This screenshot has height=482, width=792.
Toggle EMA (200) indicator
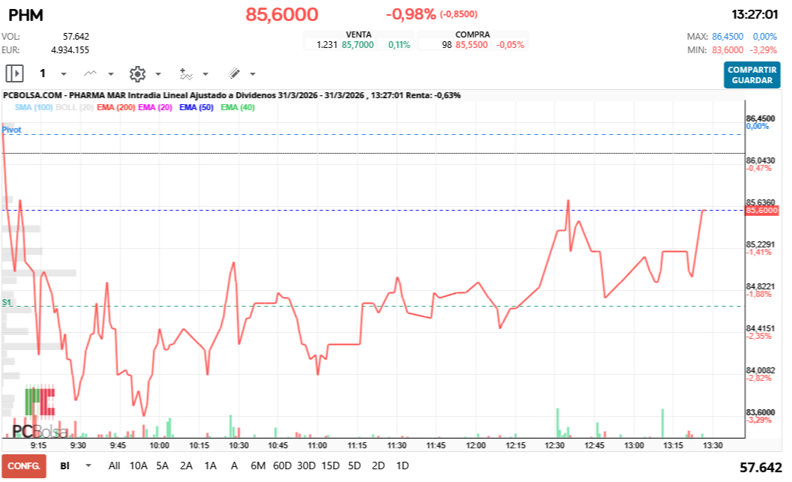coord(115,107)
